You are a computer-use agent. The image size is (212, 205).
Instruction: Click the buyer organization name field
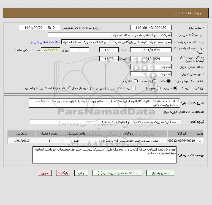[x=110, y=35]
